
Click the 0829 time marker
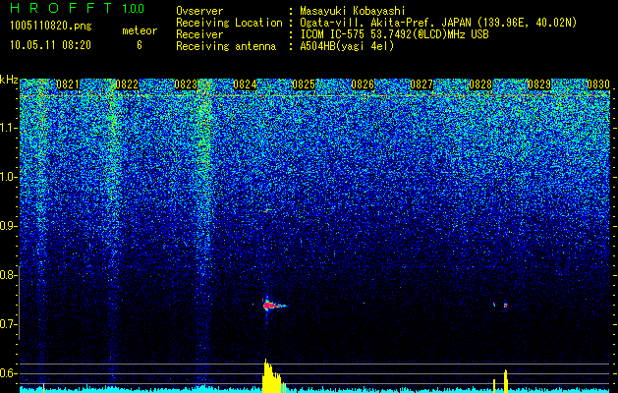539,84
